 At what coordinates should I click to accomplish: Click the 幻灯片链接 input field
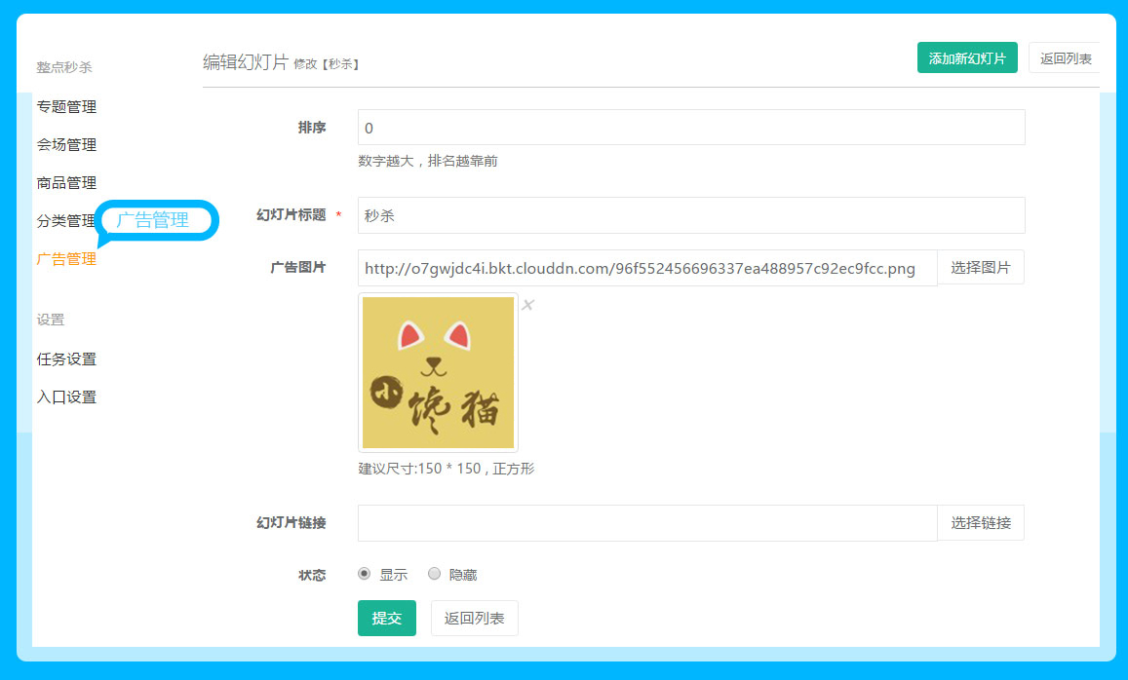[646, 523]
